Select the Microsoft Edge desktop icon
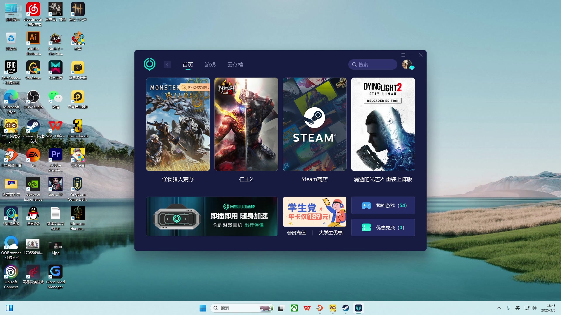This screenshot has width=561, height=315. [x=11, y=101]
